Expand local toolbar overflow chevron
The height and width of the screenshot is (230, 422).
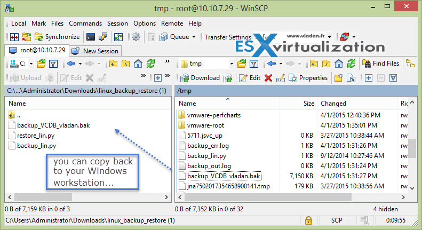144,76
